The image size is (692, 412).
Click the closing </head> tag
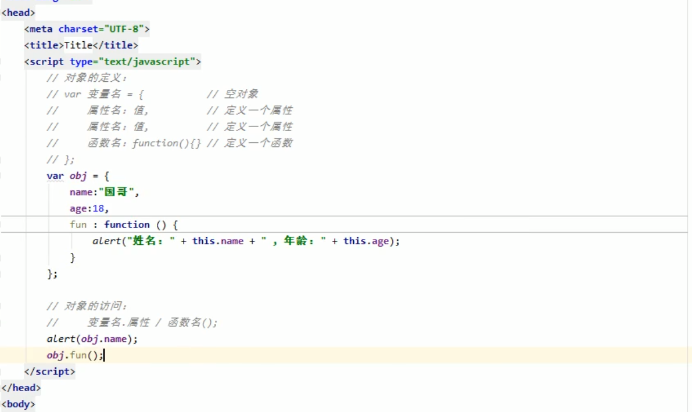21,388
